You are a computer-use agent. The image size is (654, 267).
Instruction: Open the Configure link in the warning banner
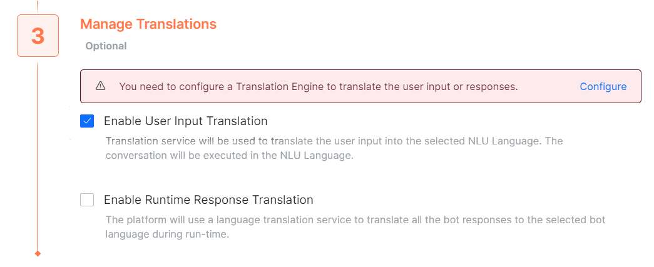tap(603, 86)
